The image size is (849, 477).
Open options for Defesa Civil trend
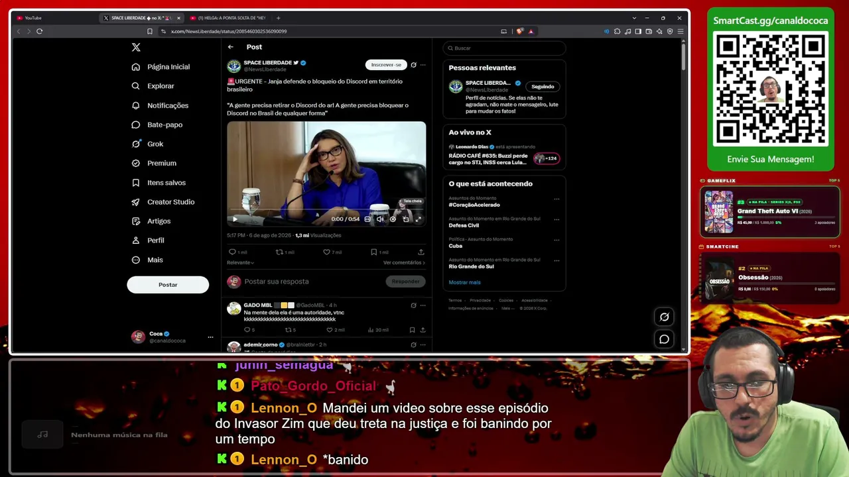tap(556, 219)
